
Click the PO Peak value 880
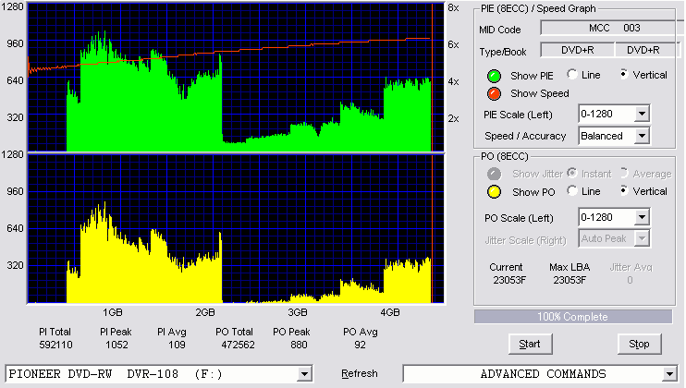(x=299, y=345)
